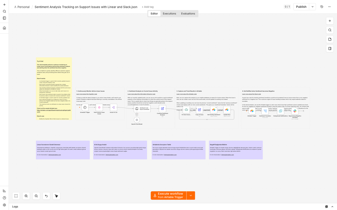The image size is (337, 210).
Task: Select the Get Existing Sentiment Airtable node
Action: [214, 110]
